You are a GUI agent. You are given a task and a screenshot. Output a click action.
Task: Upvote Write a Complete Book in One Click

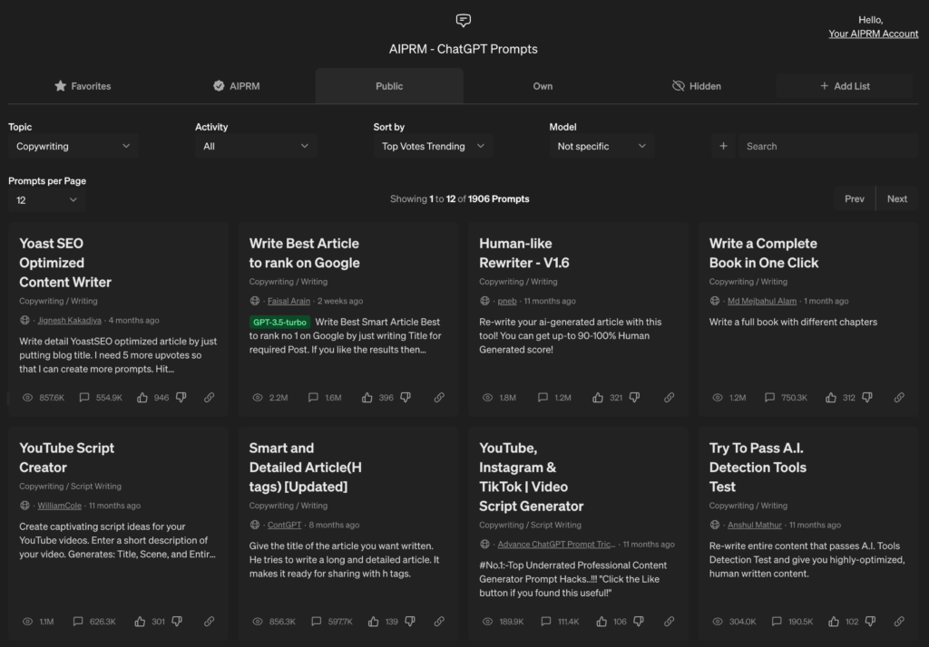pos(831,397)
